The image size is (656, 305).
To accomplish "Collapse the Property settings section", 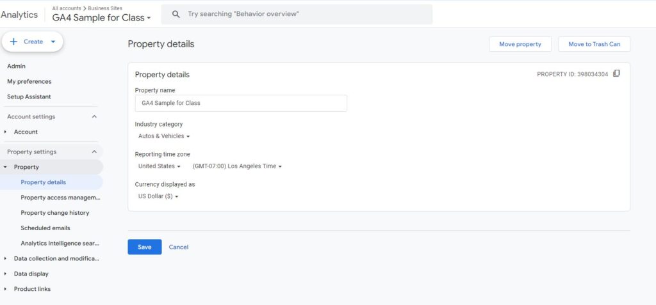I will pyautogui.click(x=94, y=152).
